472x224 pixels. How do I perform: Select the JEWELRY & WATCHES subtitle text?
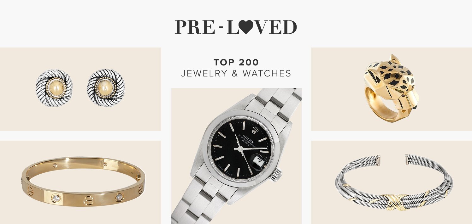[236, 74]
